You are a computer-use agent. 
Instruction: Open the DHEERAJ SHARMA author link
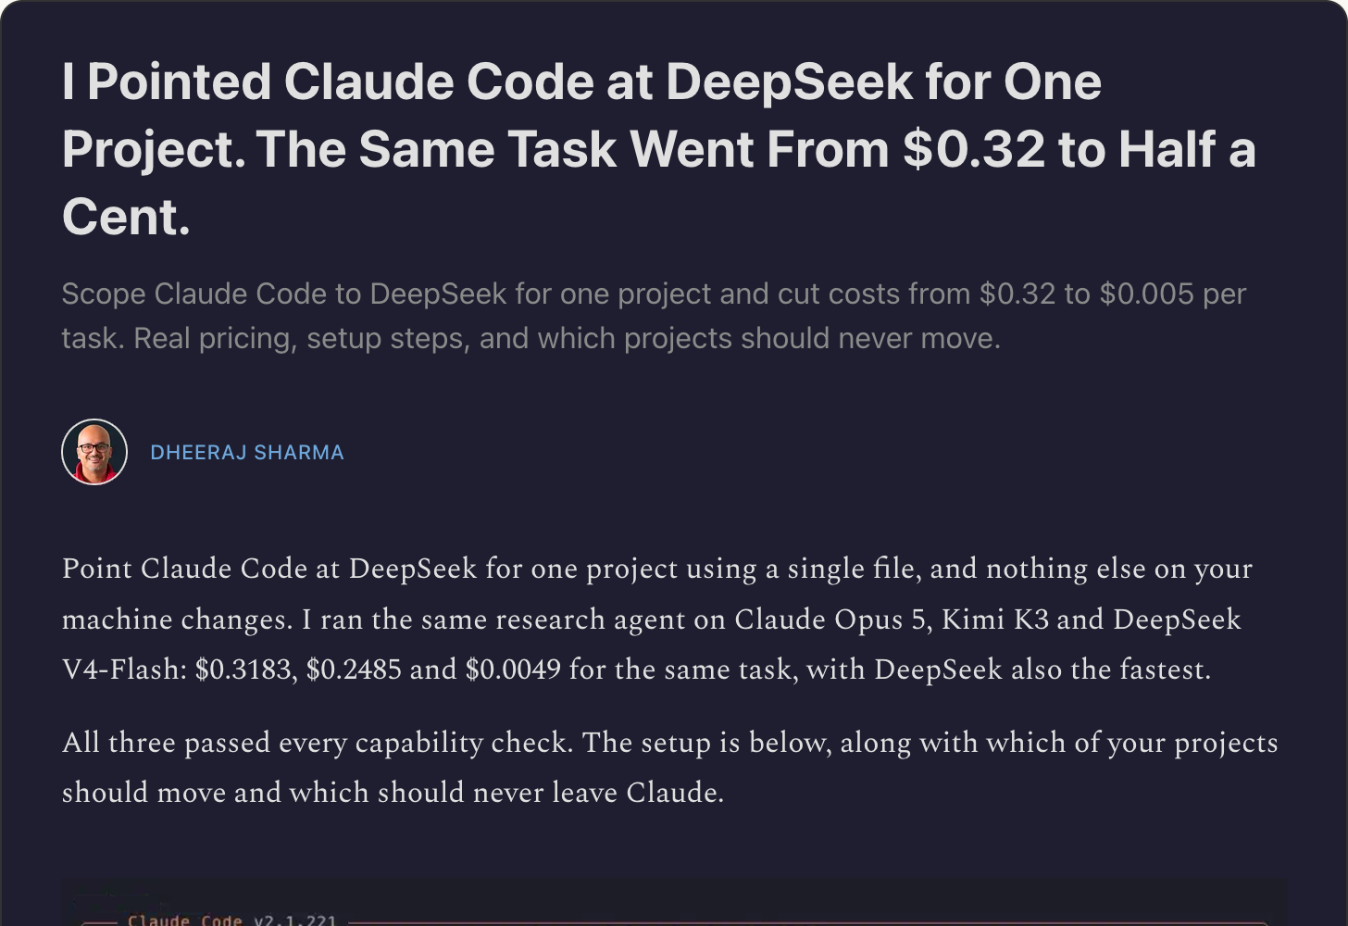[x=247, y=453]
